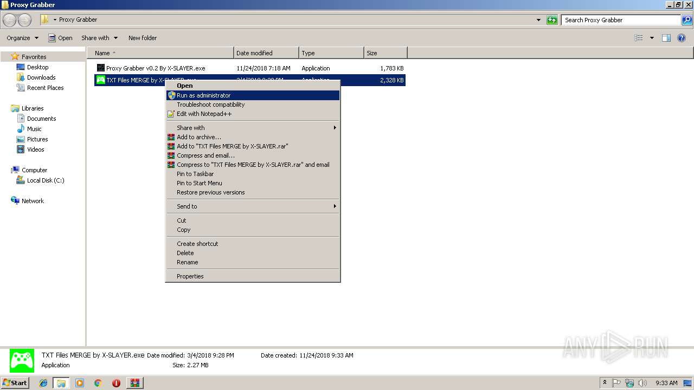Select Open in the context menu
The image size is (694, 390).
253,86
